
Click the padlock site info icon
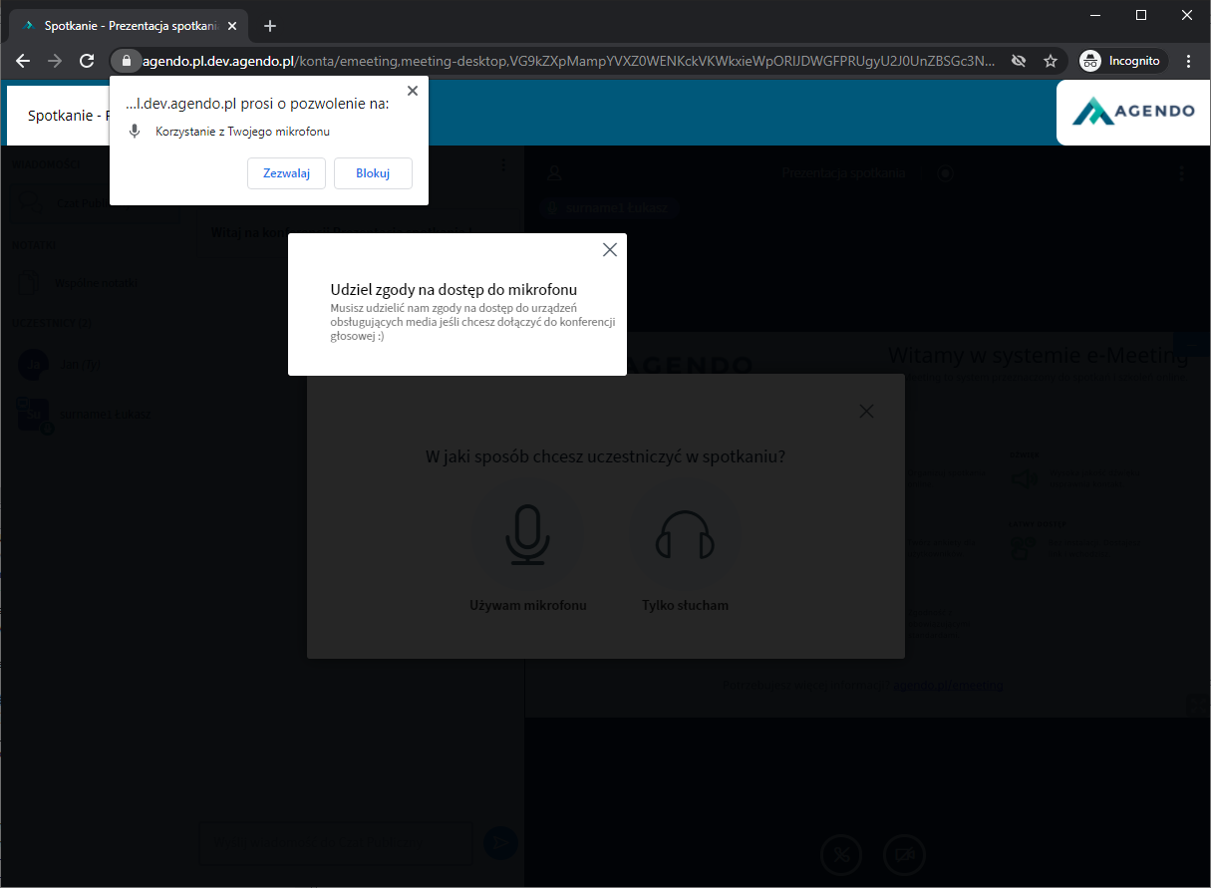click(x=126, y=61)
